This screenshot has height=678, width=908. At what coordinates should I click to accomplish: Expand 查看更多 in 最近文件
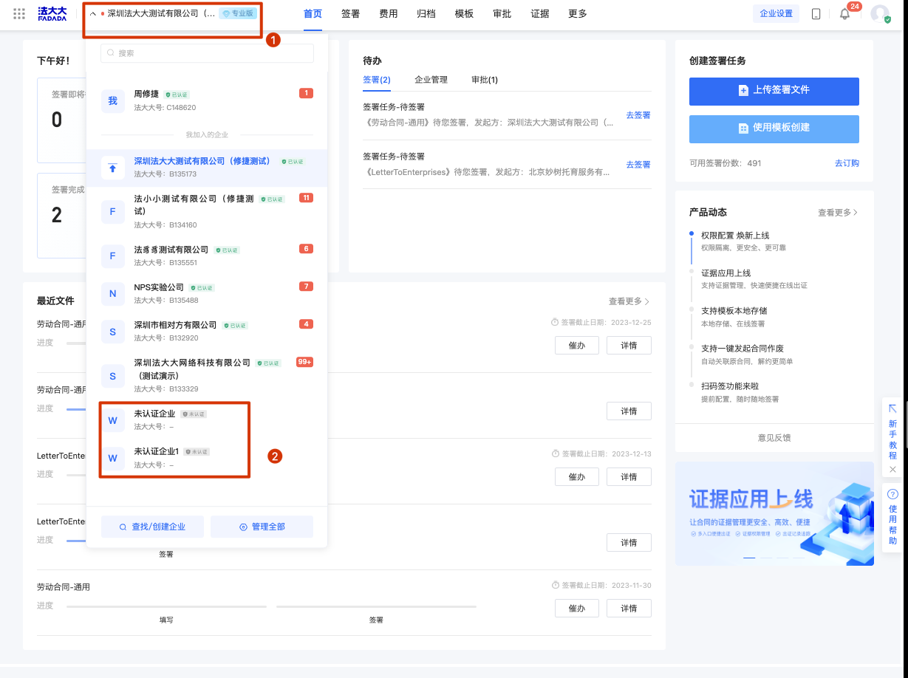(x=629, y=301)
